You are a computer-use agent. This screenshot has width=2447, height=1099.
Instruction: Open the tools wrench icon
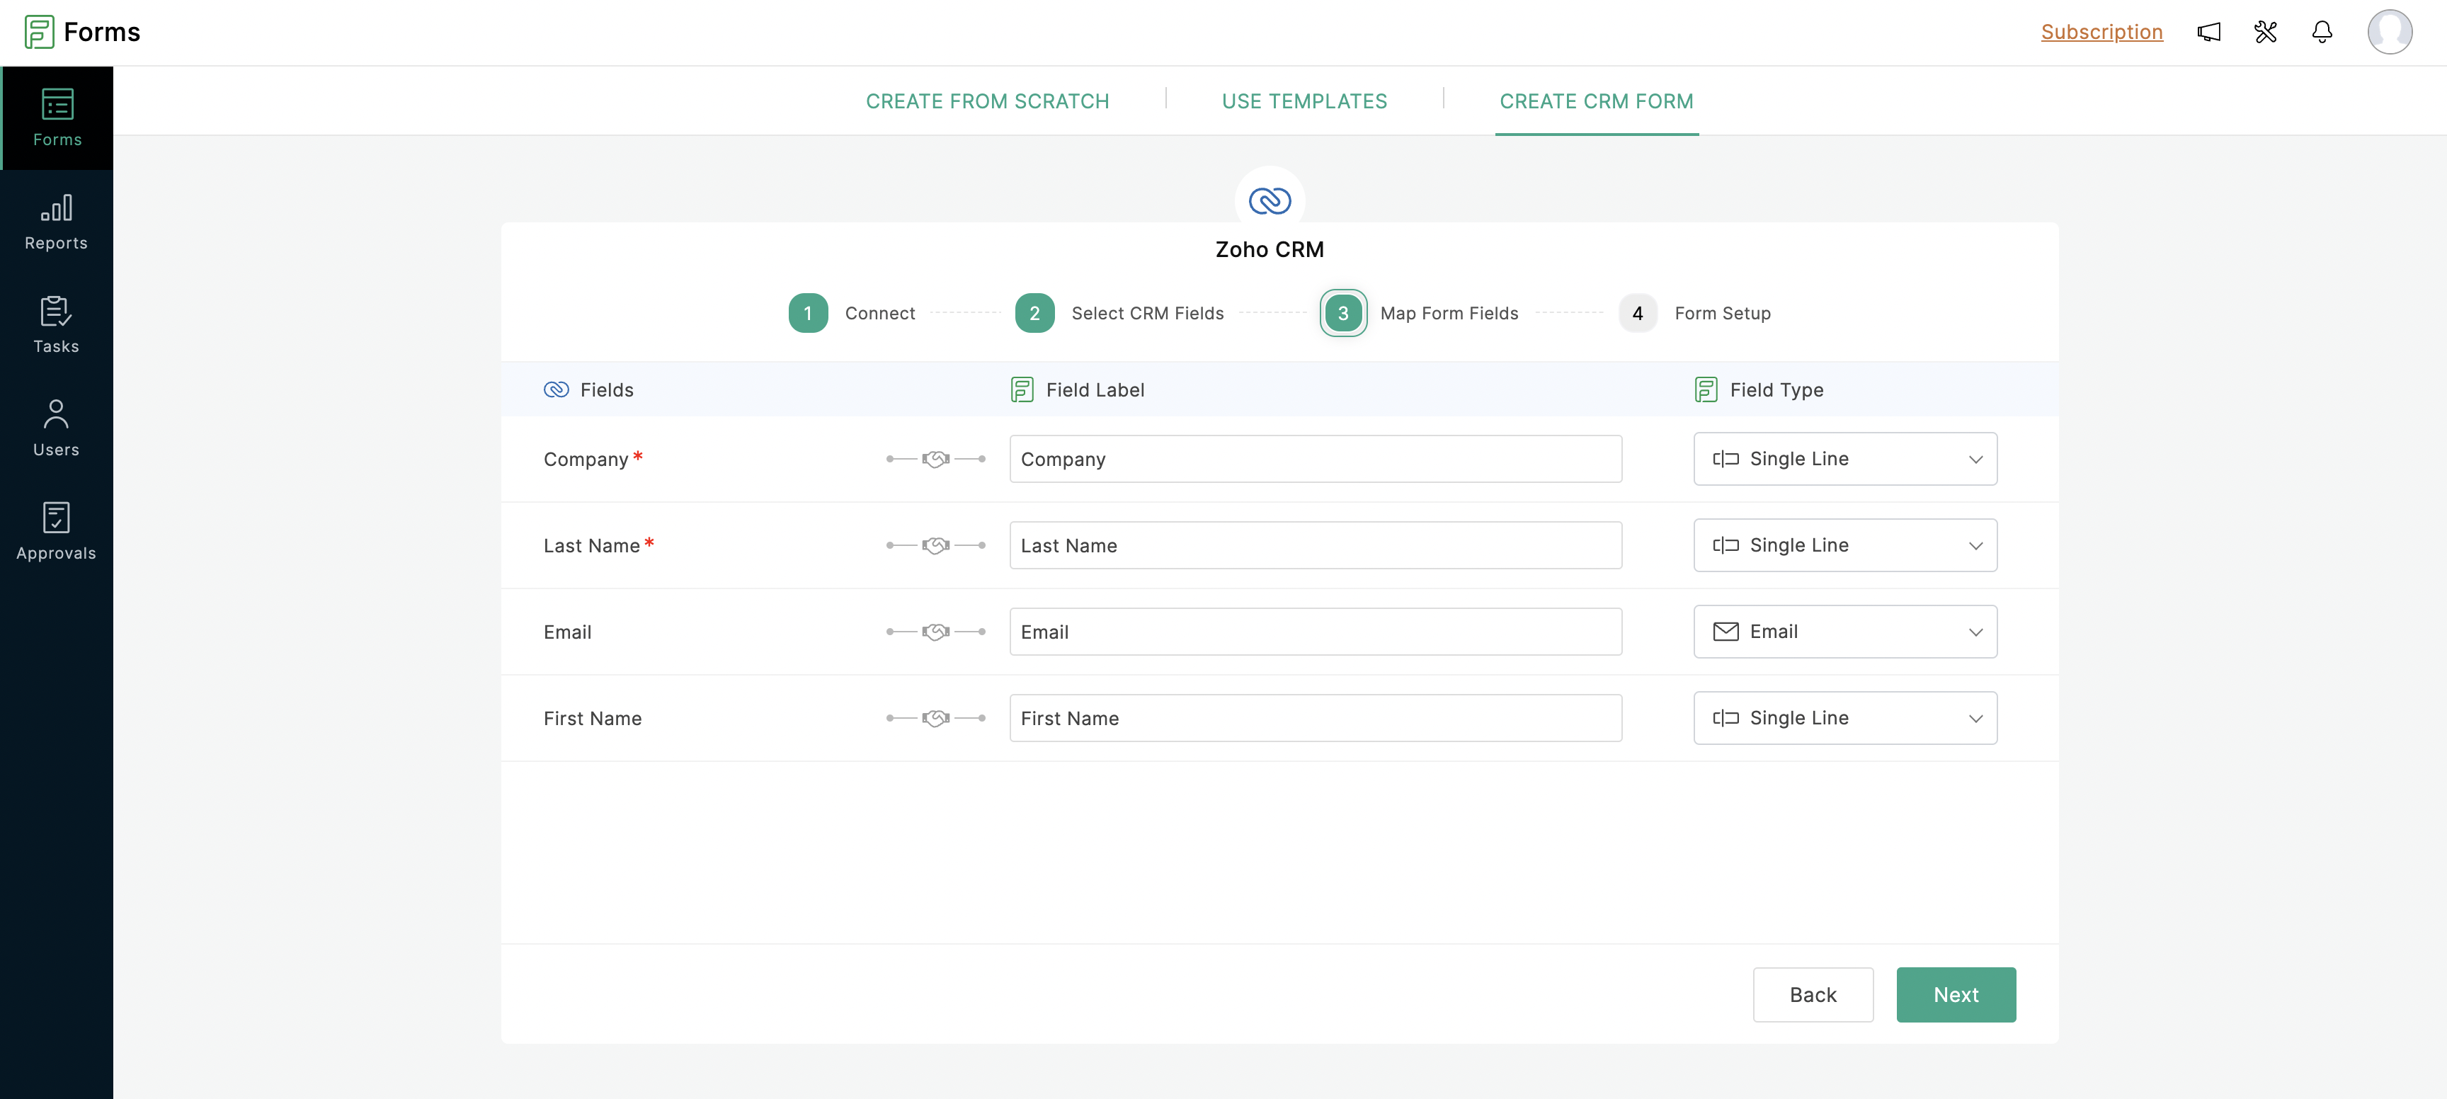(x=2266, y=33)
